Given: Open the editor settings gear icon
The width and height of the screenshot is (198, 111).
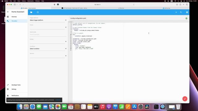Looking at the screenshot, I should 187,12.
